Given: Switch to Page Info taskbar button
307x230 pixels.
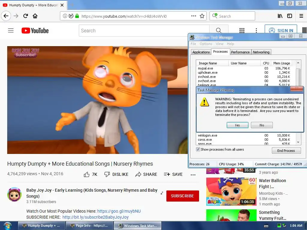Looking at the screenshot, I should 89,226.
